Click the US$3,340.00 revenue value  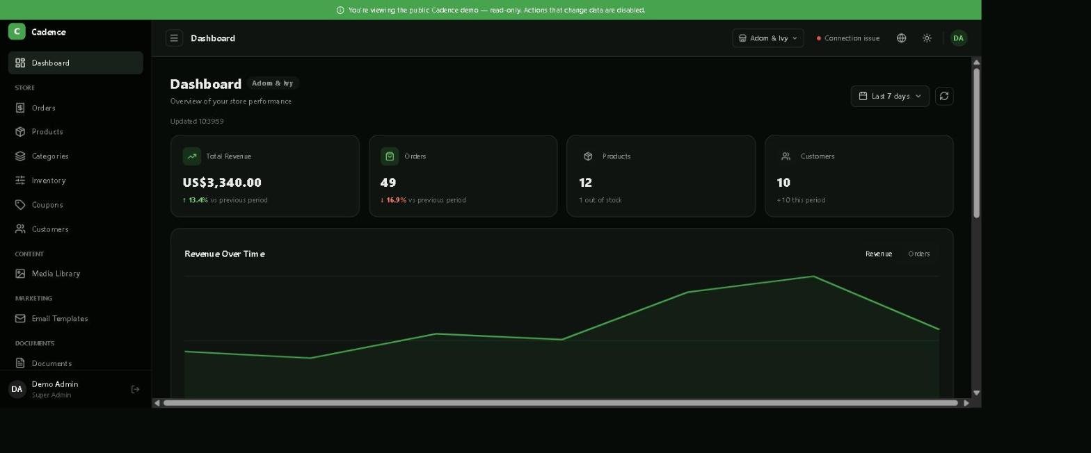click(x=222, y=182)
